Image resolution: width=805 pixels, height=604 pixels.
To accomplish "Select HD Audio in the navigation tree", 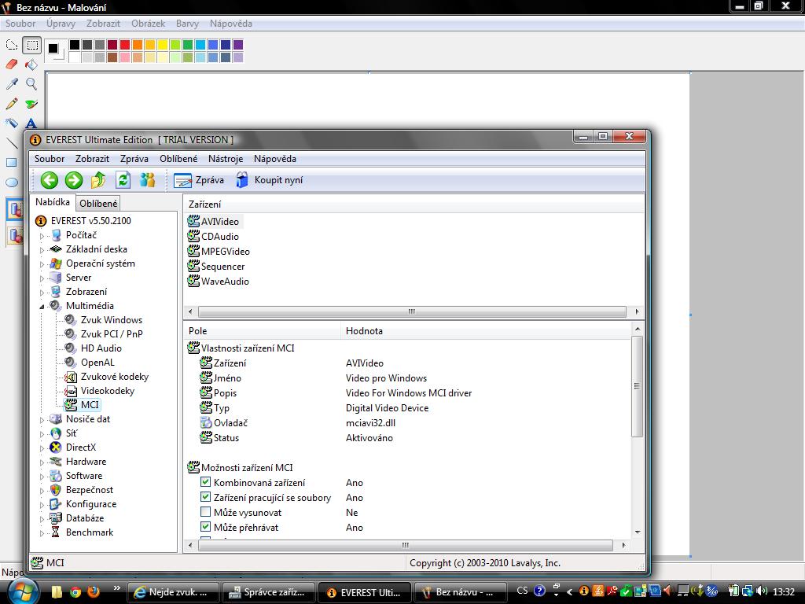I will [101, 348].
